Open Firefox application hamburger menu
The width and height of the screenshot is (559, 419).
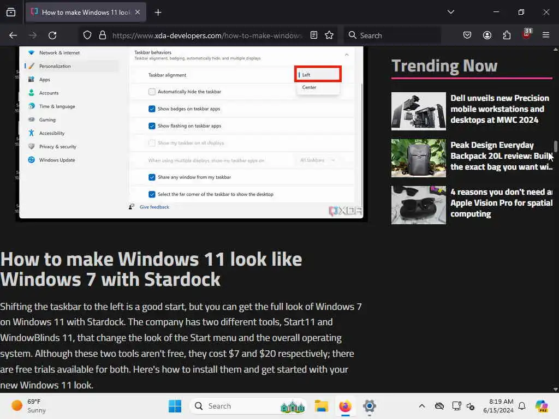[546, 35]
